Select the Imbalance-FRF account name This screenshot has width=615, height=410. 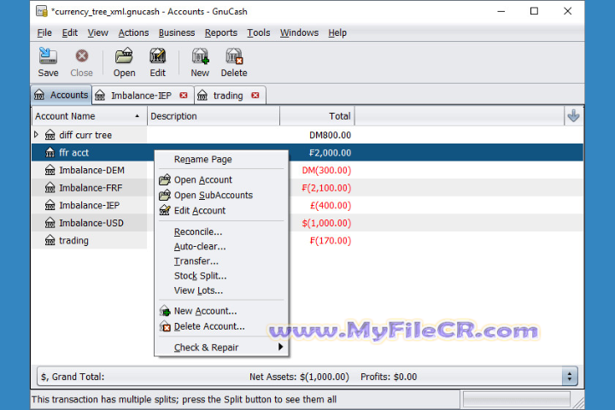coord(91,188)
